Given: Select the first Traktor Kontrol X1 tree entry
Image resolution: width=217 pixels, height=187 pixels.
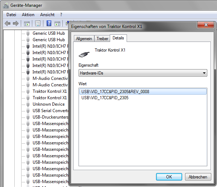Looking at the screenshot, I should (x=50, y=91).
